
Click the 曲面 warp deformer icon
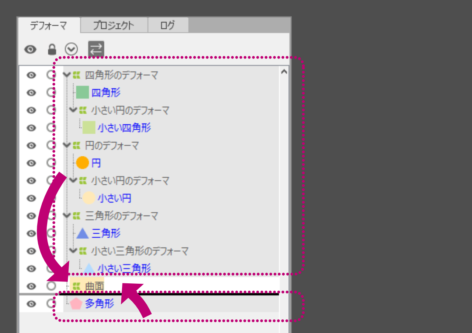[76, 286]
